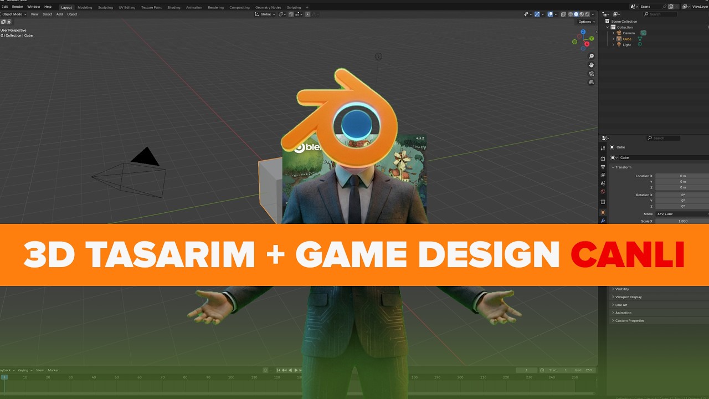
Task: Click the Light data icon in outliner
Action: point(639,44)
